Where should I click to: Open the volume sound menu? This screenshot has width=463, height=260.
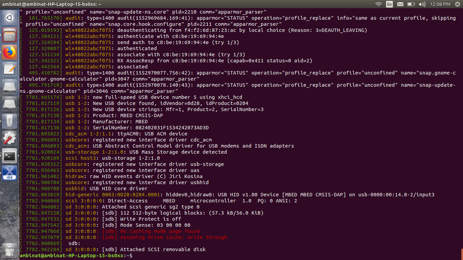(422, 4)
